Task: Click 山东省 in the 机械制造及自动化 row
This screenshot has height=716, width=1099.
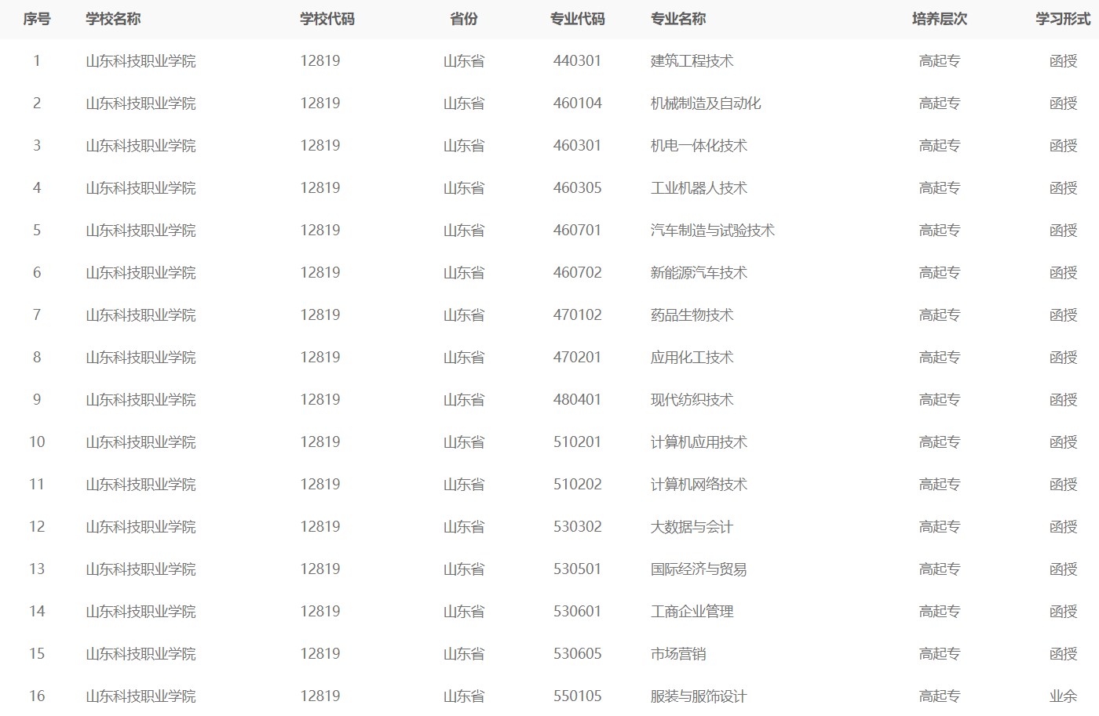Action: click(x=464, y=104)
